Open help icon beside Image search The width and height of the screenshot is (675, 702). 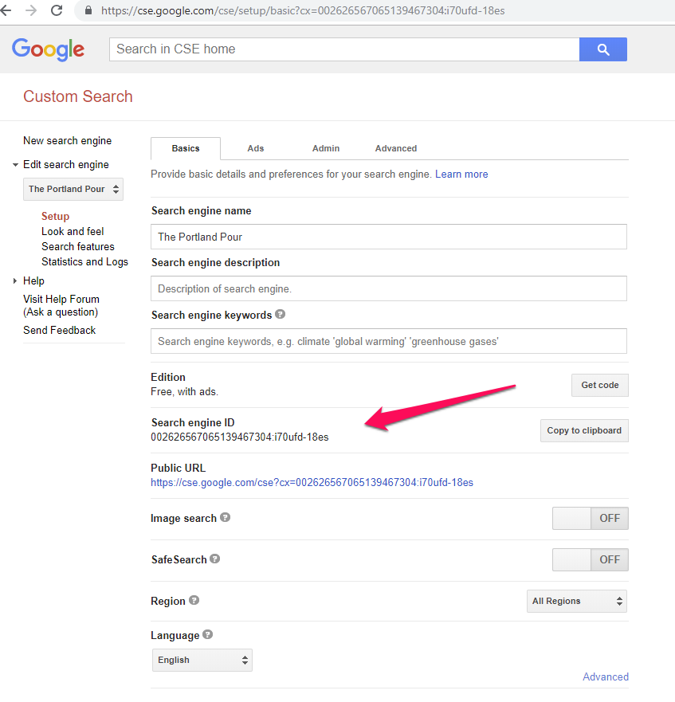[226, 518]
